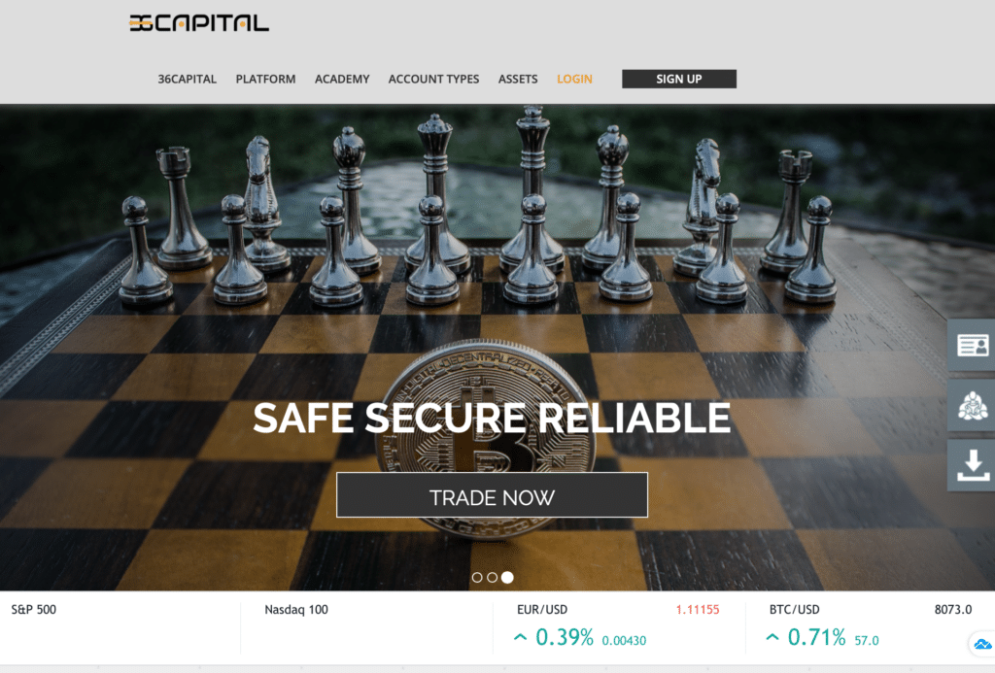Viewport: 995px width, 673px height.
Task: Go to the ASSETS page
Action: coord(518,80)
